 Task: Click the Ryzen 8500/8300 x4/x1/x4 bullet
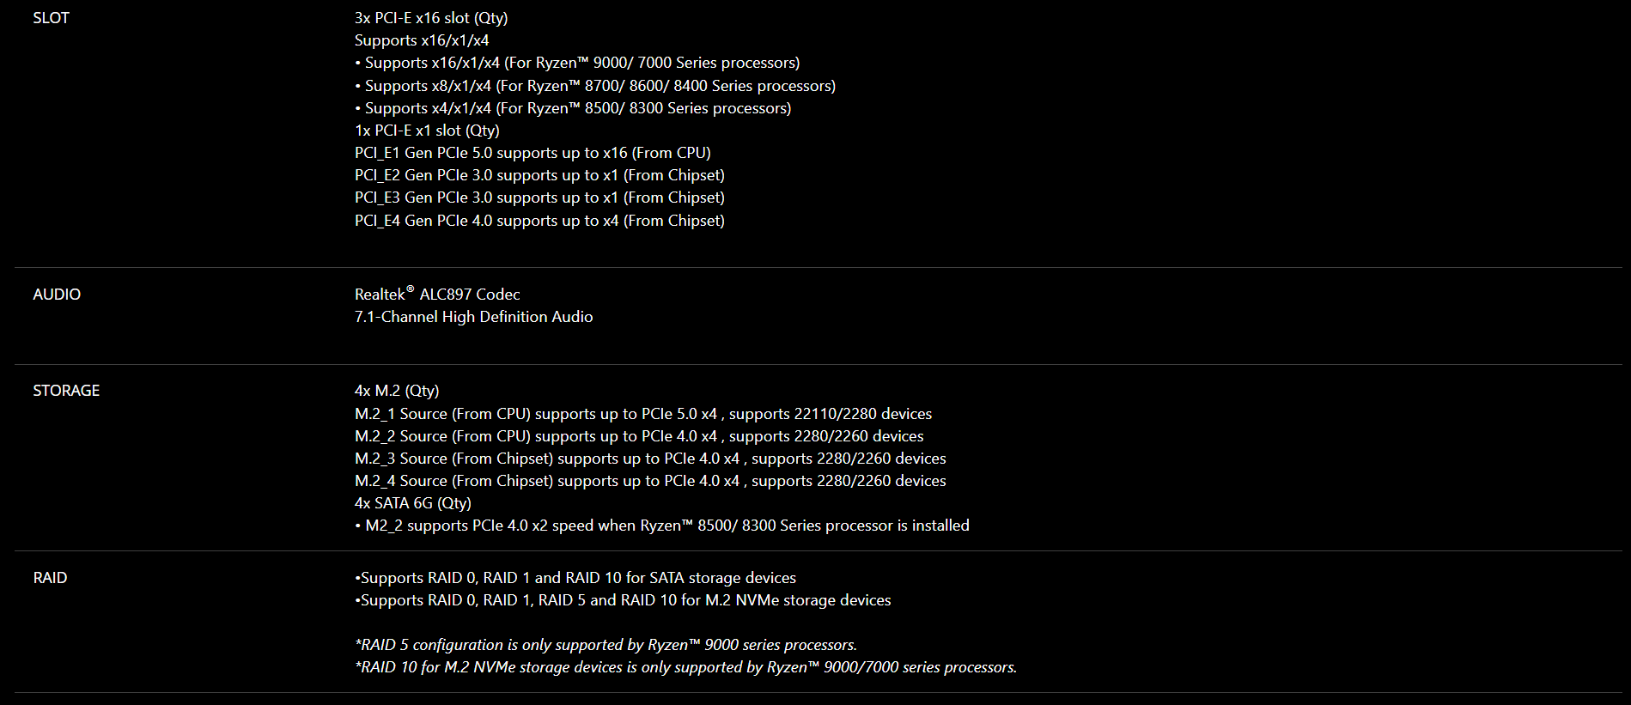tap(573, 108)
